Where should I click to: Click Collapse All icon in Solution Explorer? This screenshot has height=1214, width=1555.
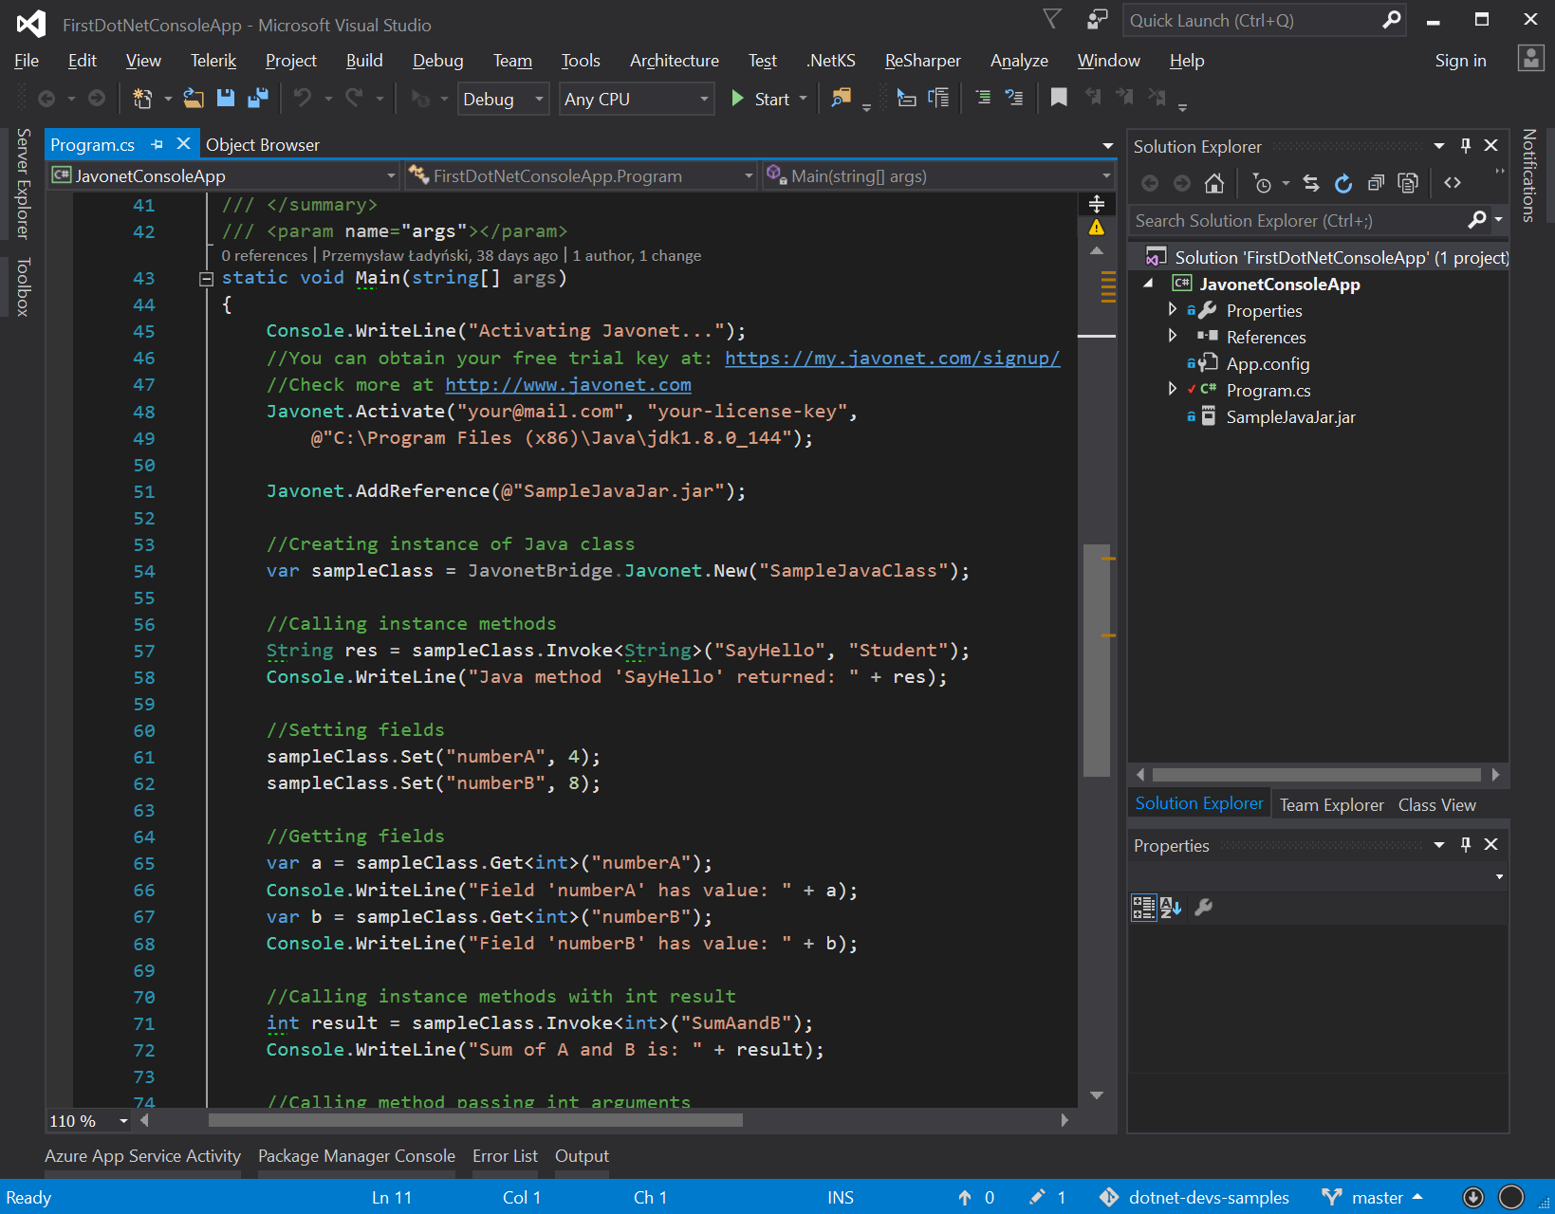1376,183
